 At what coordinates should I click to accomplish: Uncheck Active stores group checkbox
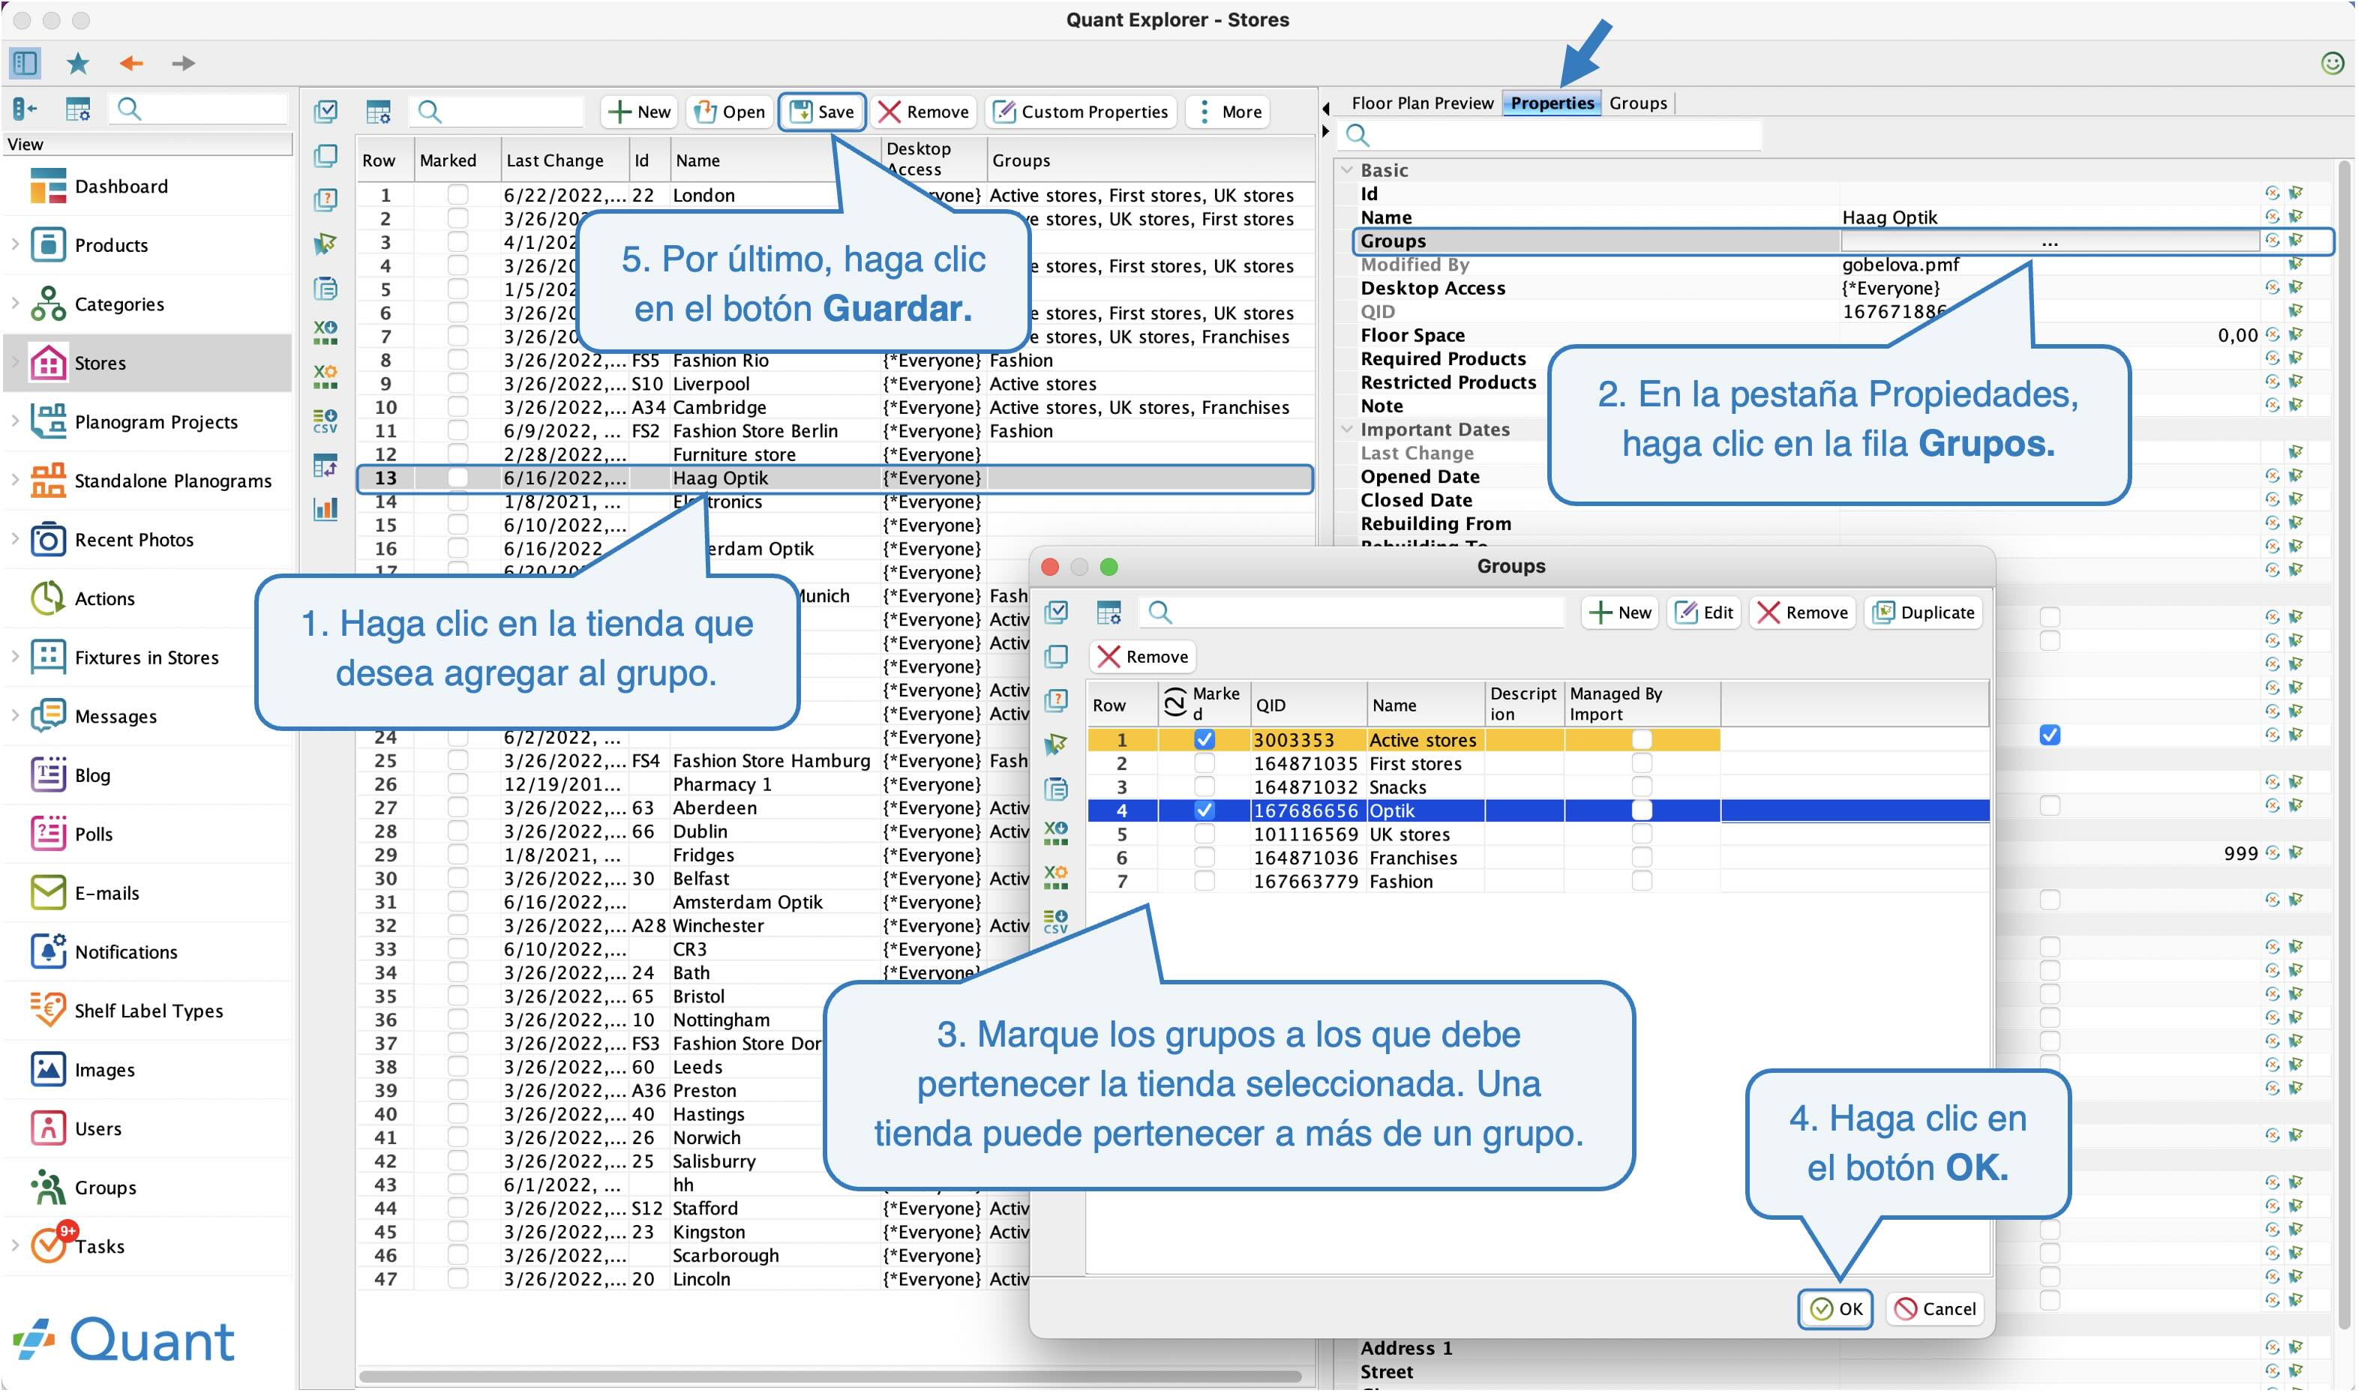(1204, 740)
